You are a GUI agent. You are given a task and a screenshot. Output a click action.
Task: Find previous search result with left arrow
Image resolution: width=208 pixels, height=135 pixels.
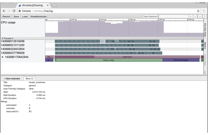[191, 17]
